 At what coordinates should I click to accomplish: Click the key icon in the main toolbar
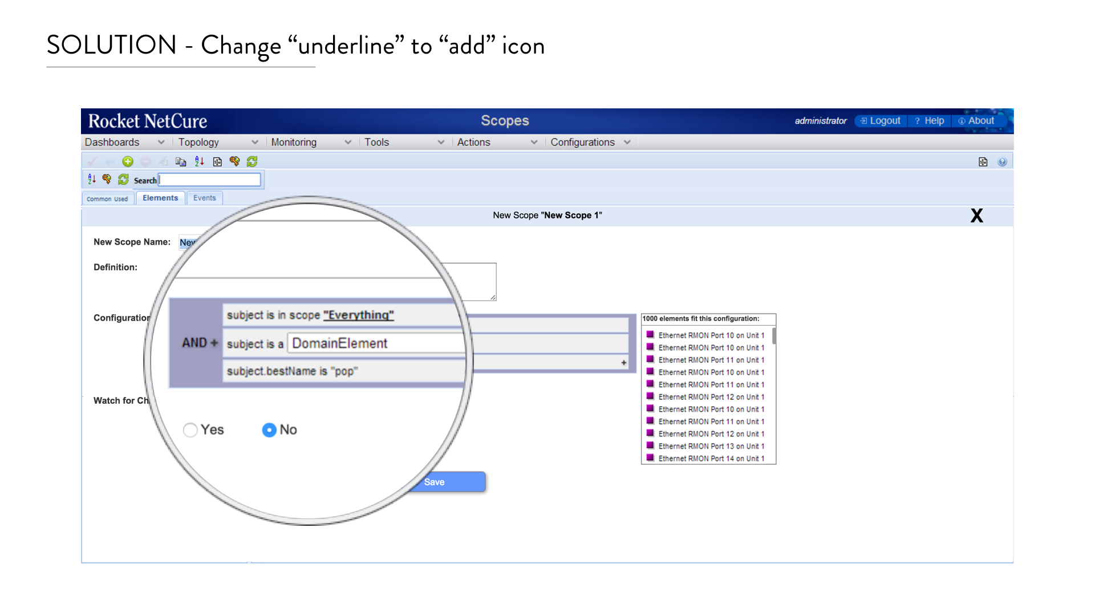click(234, 161)
